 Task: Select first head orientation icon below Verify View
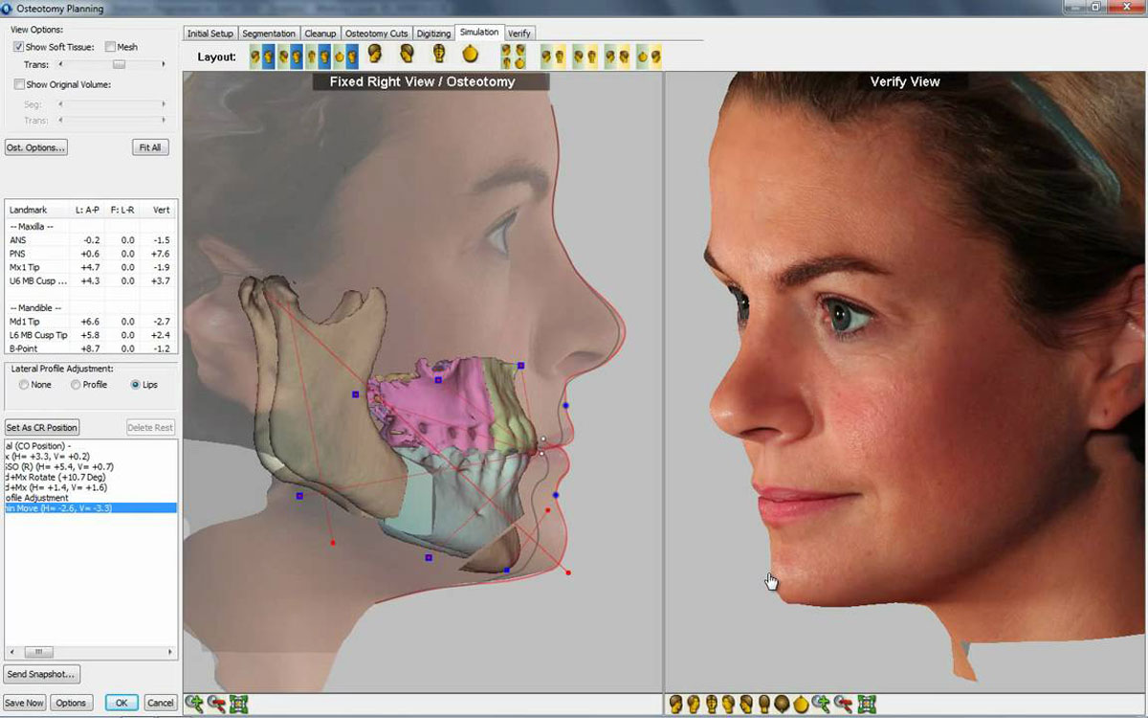tap(676, 704)
